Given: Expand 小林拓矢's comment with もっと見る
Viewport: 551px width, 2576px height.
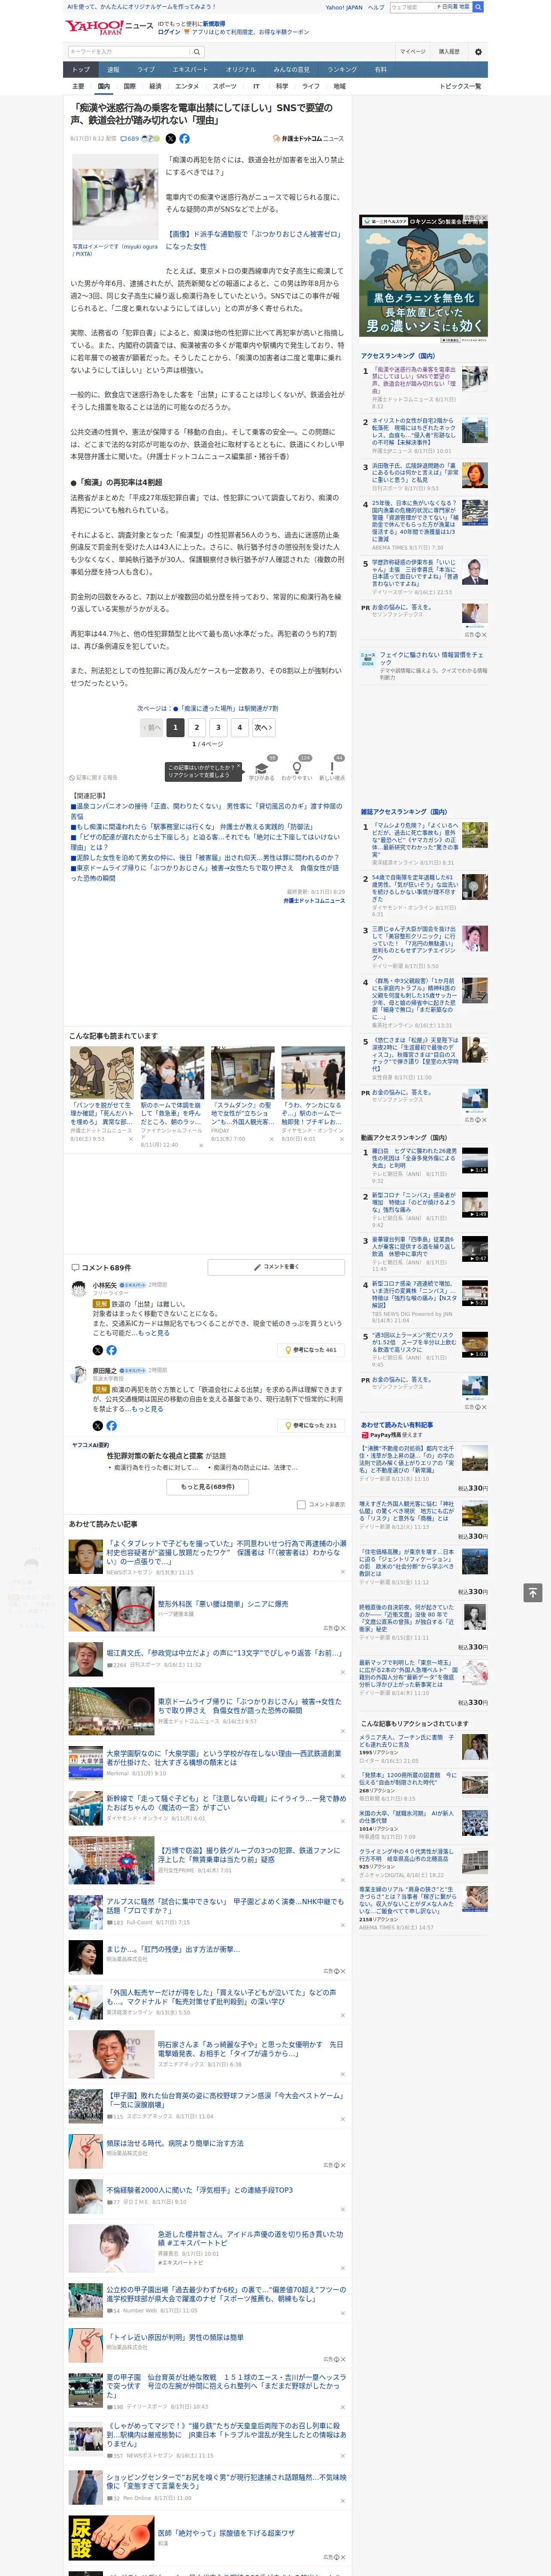Looking at the screenshot, I should point(154,1333).
